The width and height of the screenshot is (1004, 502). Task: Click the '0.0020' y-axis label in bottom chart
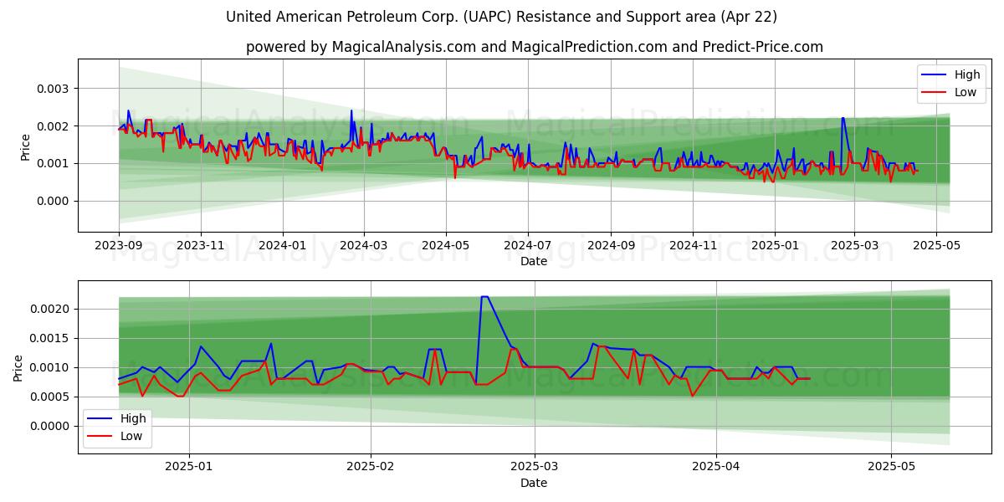coord(51,310)
